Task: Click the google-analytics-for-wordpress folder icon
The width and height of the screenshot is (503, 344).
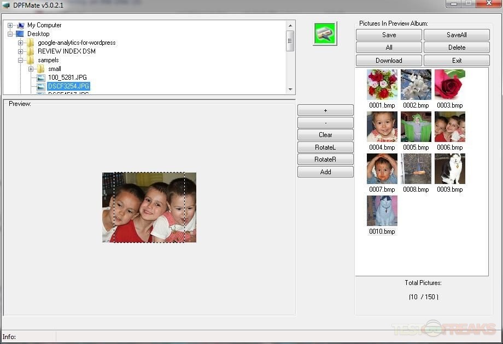Action: [x=31, y=43]
